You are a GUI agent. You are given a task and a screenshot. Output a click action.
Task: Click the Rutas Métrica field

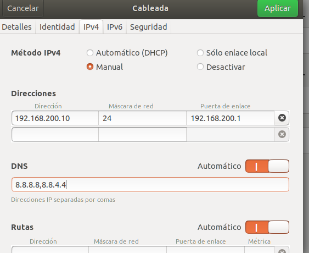coord(260,250)
